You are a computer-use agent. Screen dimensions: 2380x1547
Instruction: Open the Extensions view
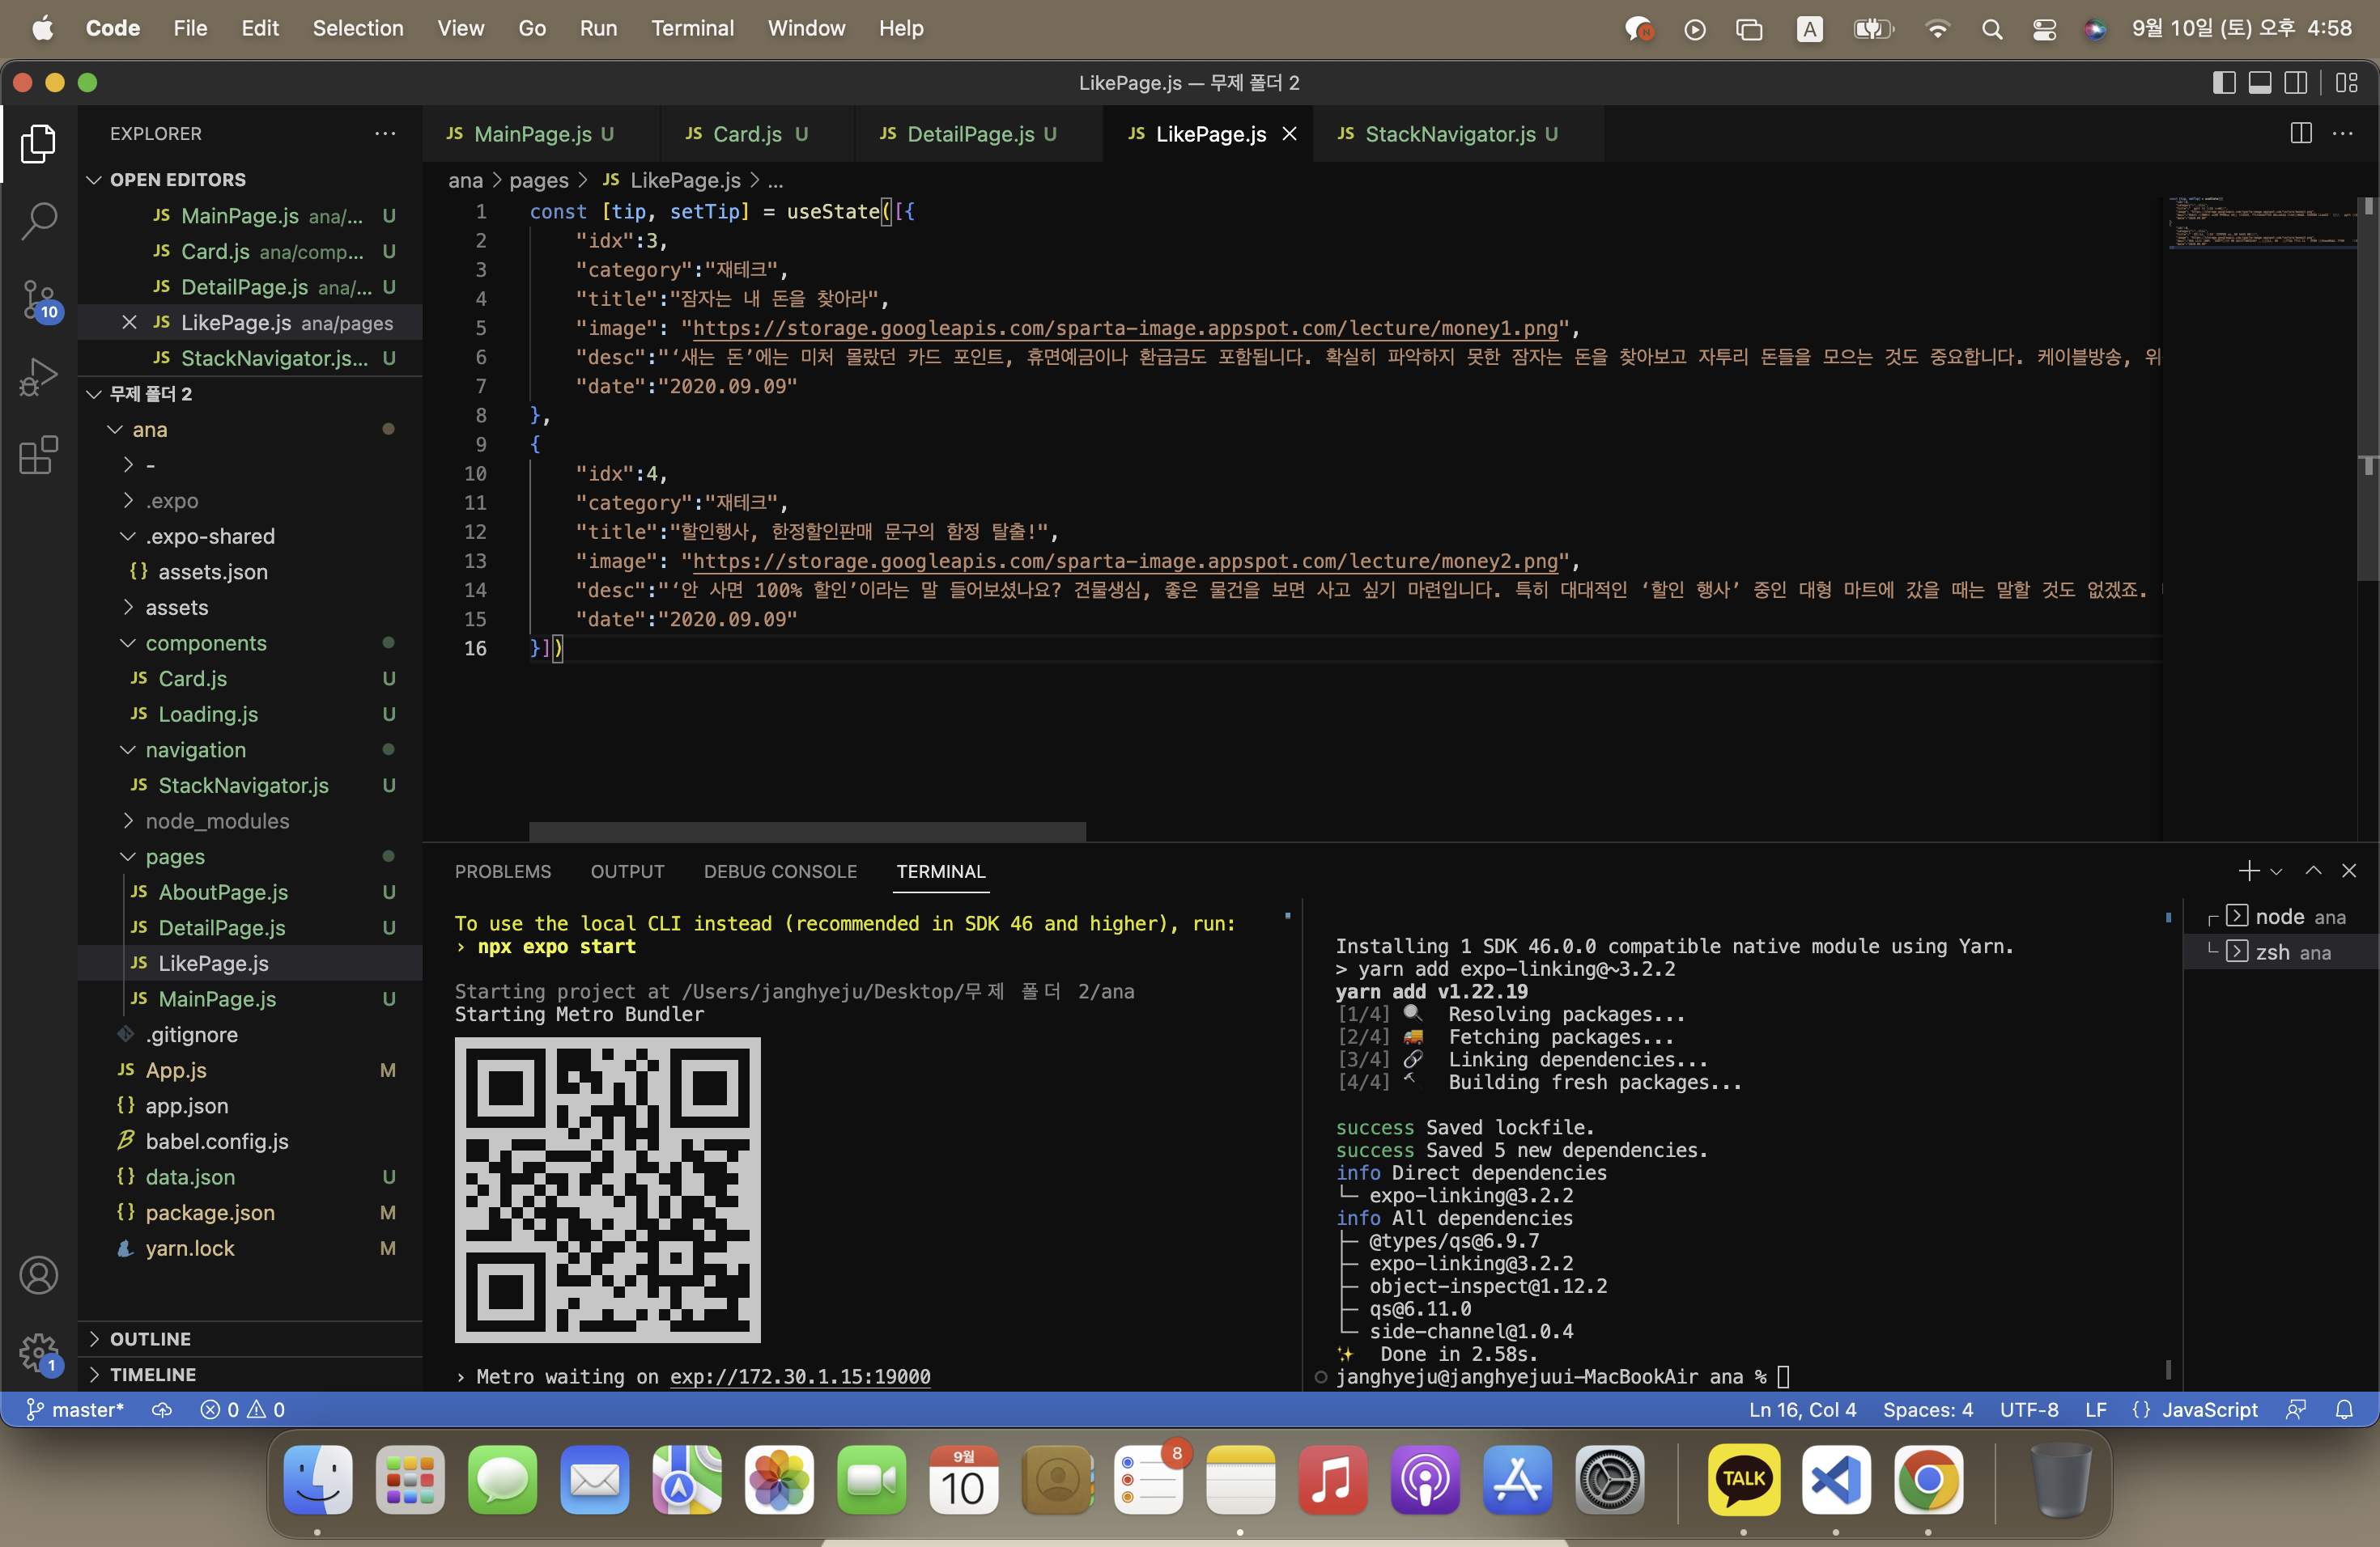pyautogui.click(x=38, y=456)
